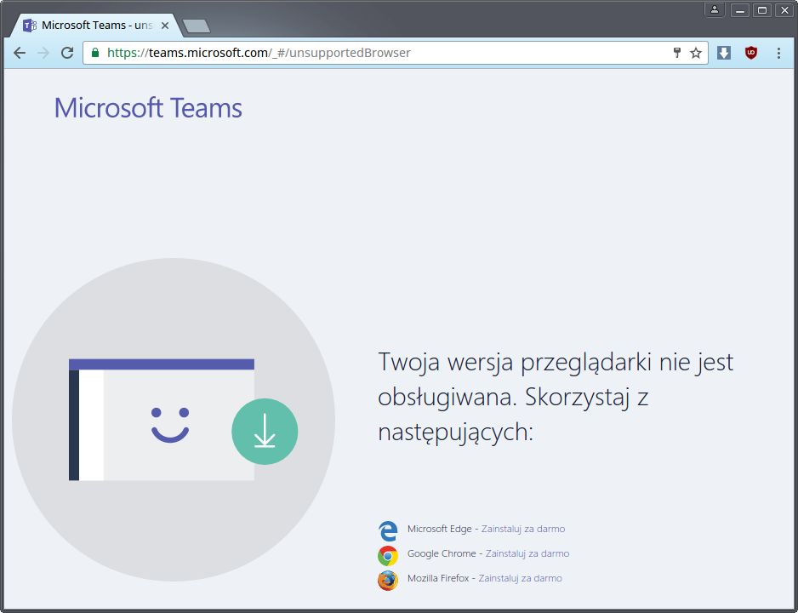The image size is (798, 613).
Task: Click the 'Mozilla Firefox' label text
Action: (x=438, y=578)
